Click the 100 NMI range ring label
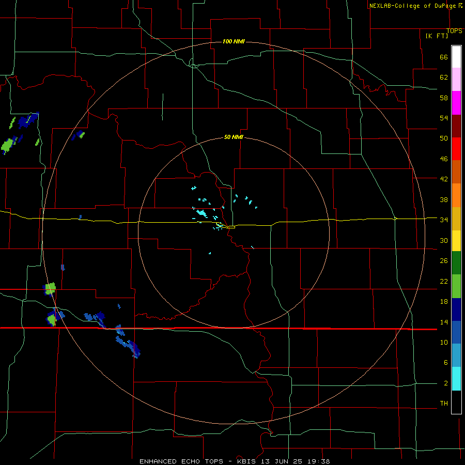The height and width of the screenshot is (465, 465). pos(234,41)
